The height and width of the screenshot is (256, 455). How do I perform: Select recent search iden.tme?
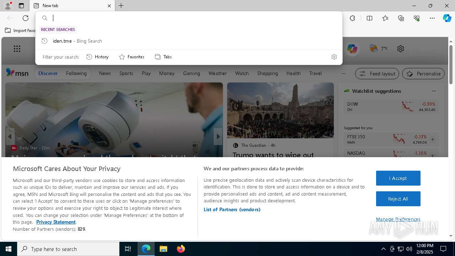[189, 41]
